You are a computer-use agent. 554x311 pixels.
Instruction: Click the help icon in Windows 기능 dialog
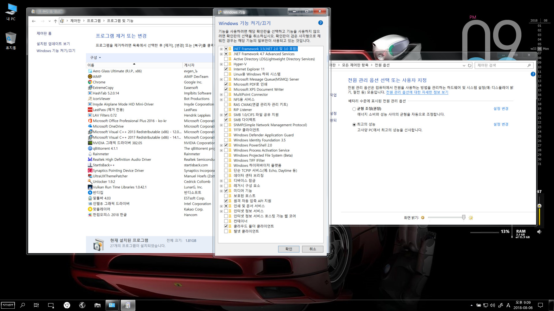(321, 23)
